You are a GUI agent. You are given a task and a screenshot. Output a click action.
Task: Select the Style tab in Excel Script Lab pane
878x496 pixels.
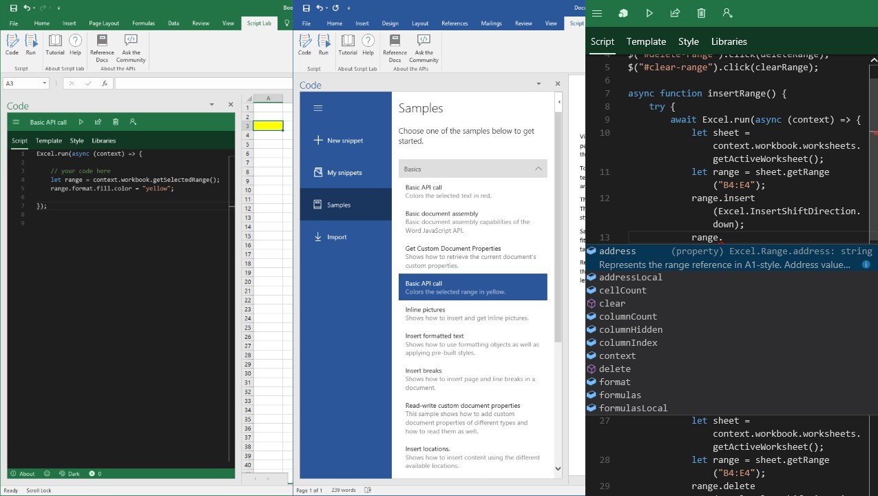pos(76,141)
